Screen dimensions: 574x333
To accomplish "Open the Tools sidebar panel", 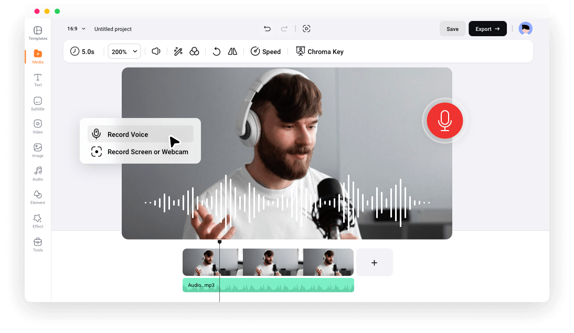I will (38, 245).
